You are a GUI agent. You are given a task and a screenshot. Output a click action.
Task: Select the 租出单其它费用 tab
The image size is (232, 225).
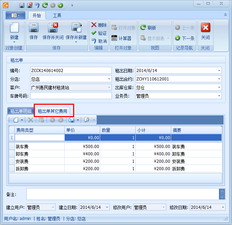(52, 111)
